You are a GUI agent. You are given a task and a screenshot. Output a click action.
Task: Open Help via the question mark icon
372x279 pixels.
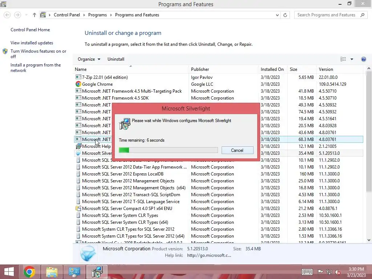(363, 59)
